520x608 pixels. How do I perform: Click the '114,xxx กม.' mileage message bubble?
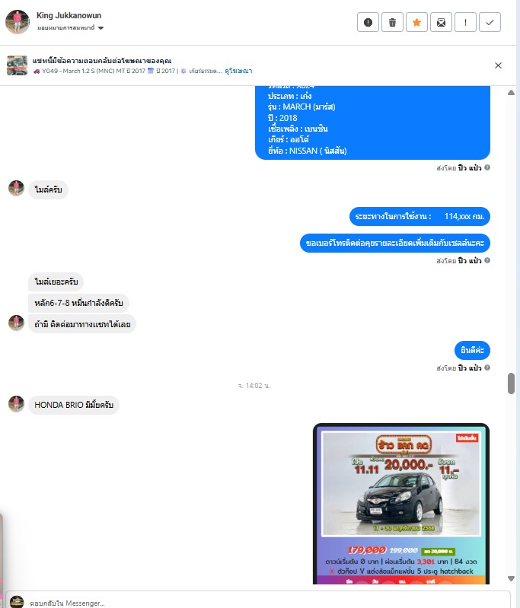(420, 216)
